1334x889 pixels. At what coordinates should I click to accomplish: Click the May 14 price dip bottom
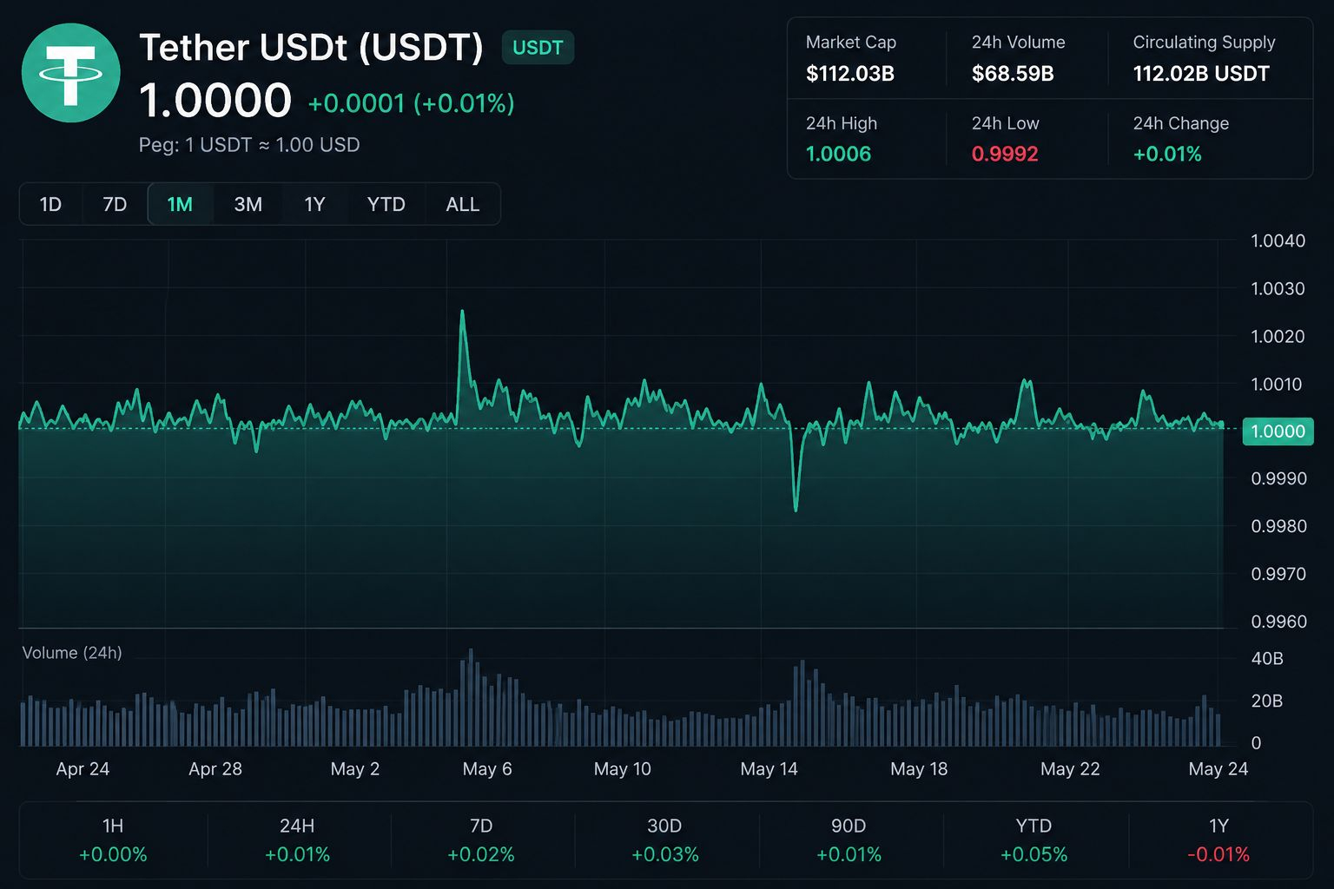[796, 509]
